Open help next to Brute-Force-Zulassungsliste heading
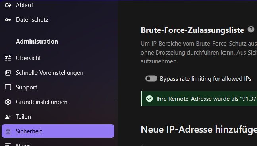 click(251, 30)
